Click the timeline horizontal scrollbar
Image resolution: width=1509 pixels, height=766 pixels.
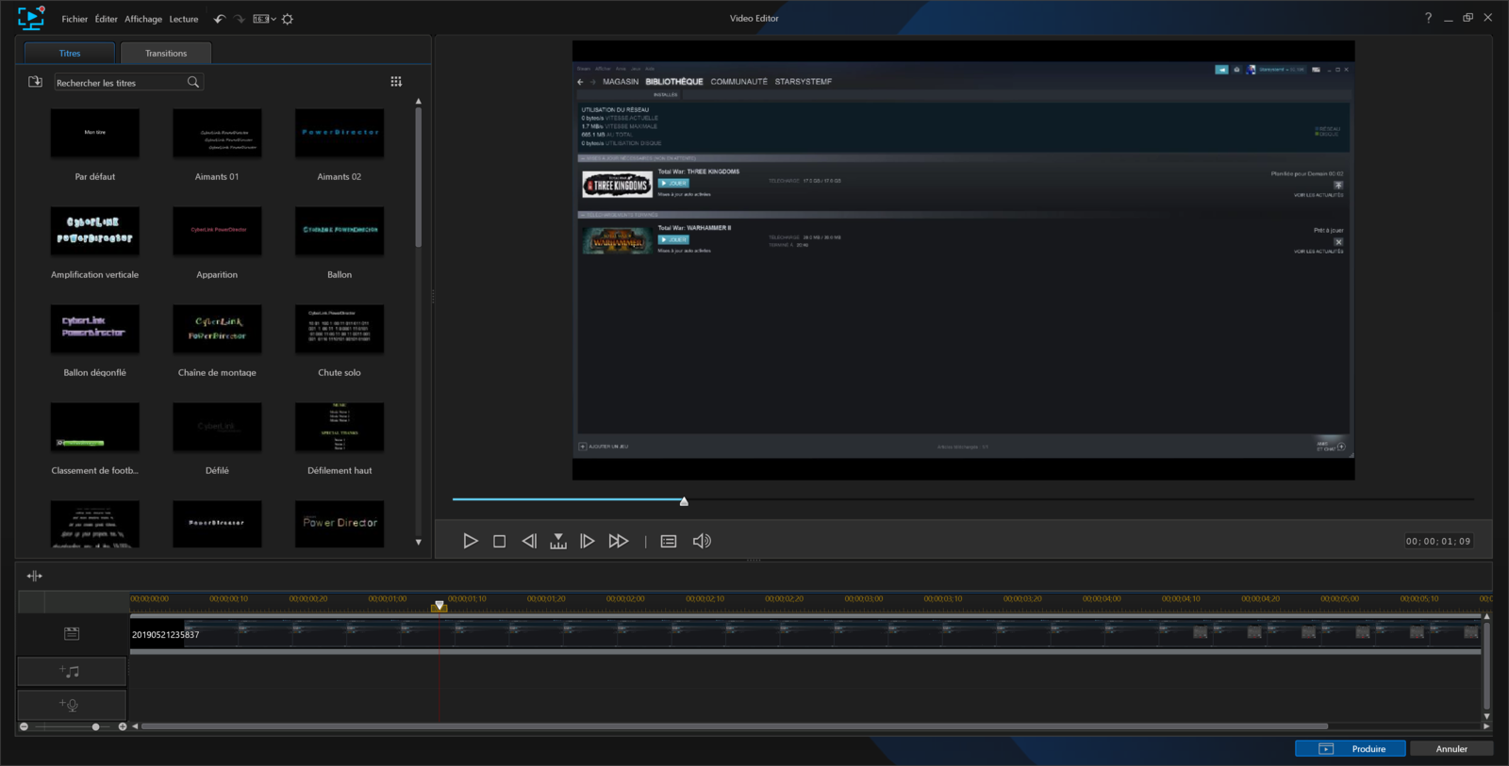pos(735,726)
